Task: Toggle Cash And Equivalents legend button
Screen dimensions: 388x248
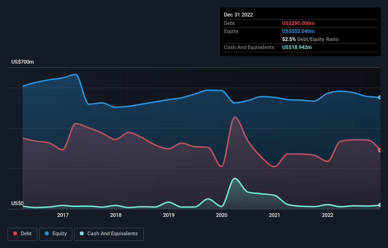Action: (109, 234)
